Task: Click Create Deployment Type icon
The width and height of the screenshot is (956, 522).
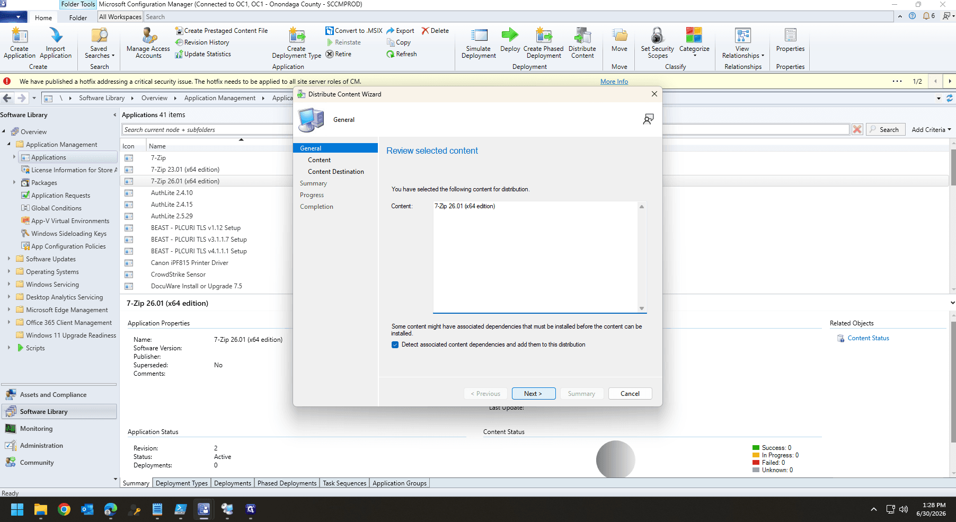Action: pyautogui.click(x=296, y=42)
